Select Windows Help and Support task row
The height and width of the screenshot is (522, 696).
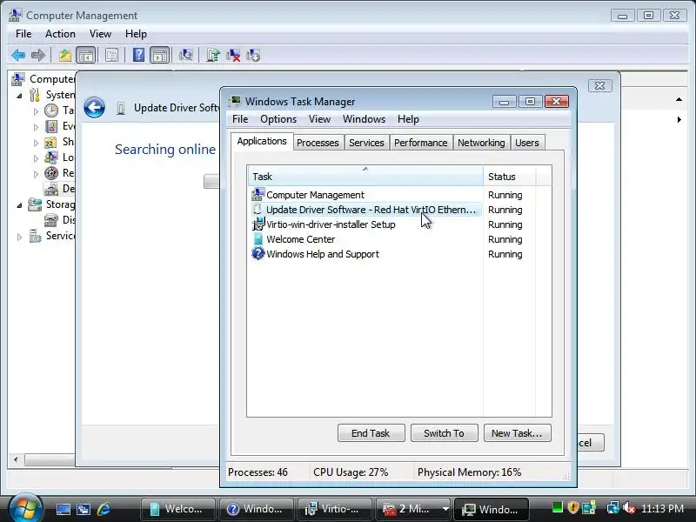point(365,254)
